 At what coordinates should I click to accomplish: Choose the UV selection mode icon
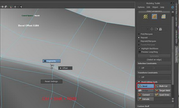163,17
